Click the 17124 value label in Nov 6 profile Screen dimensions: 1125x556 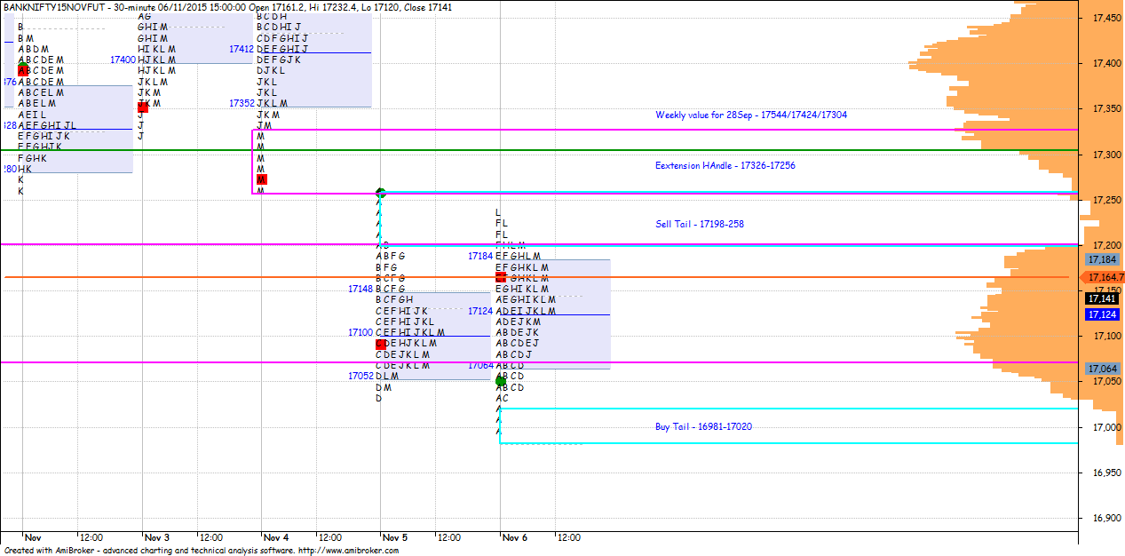tap(480, 311)
